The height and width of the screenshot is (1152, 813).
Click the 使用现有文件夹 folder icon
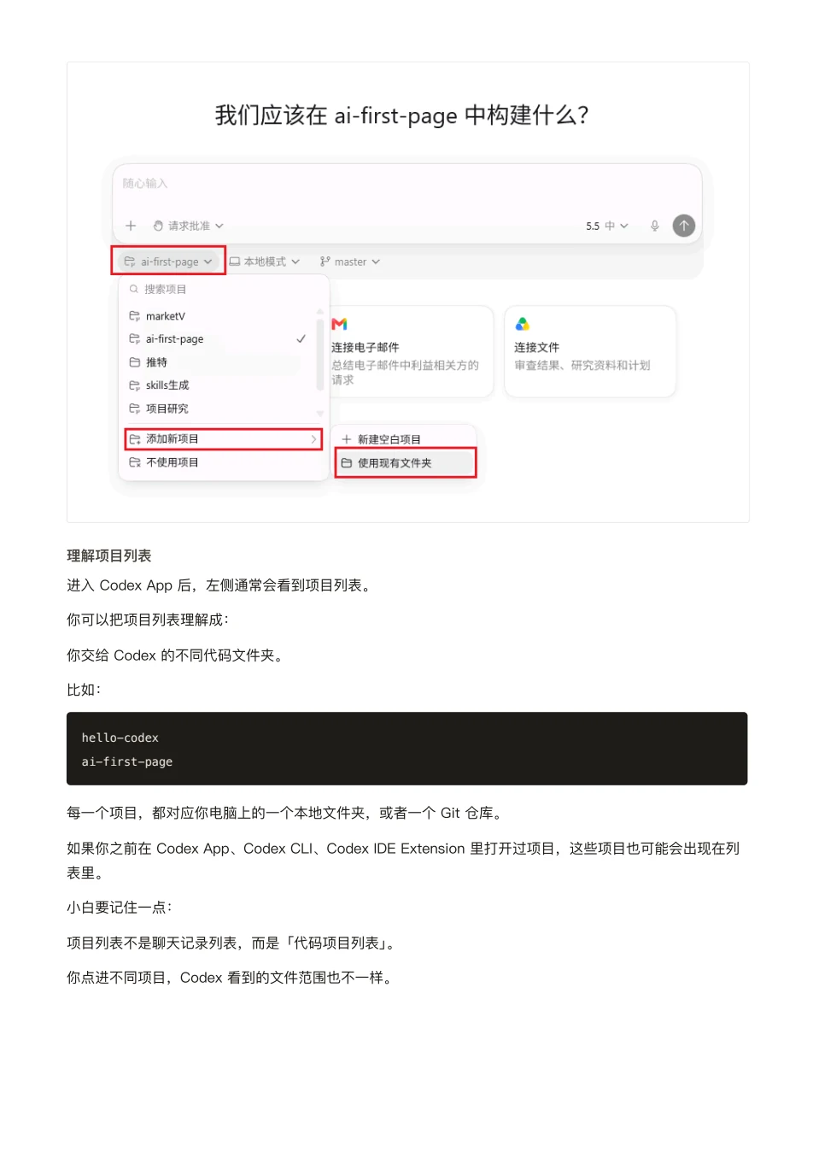(x=347, y=463)
